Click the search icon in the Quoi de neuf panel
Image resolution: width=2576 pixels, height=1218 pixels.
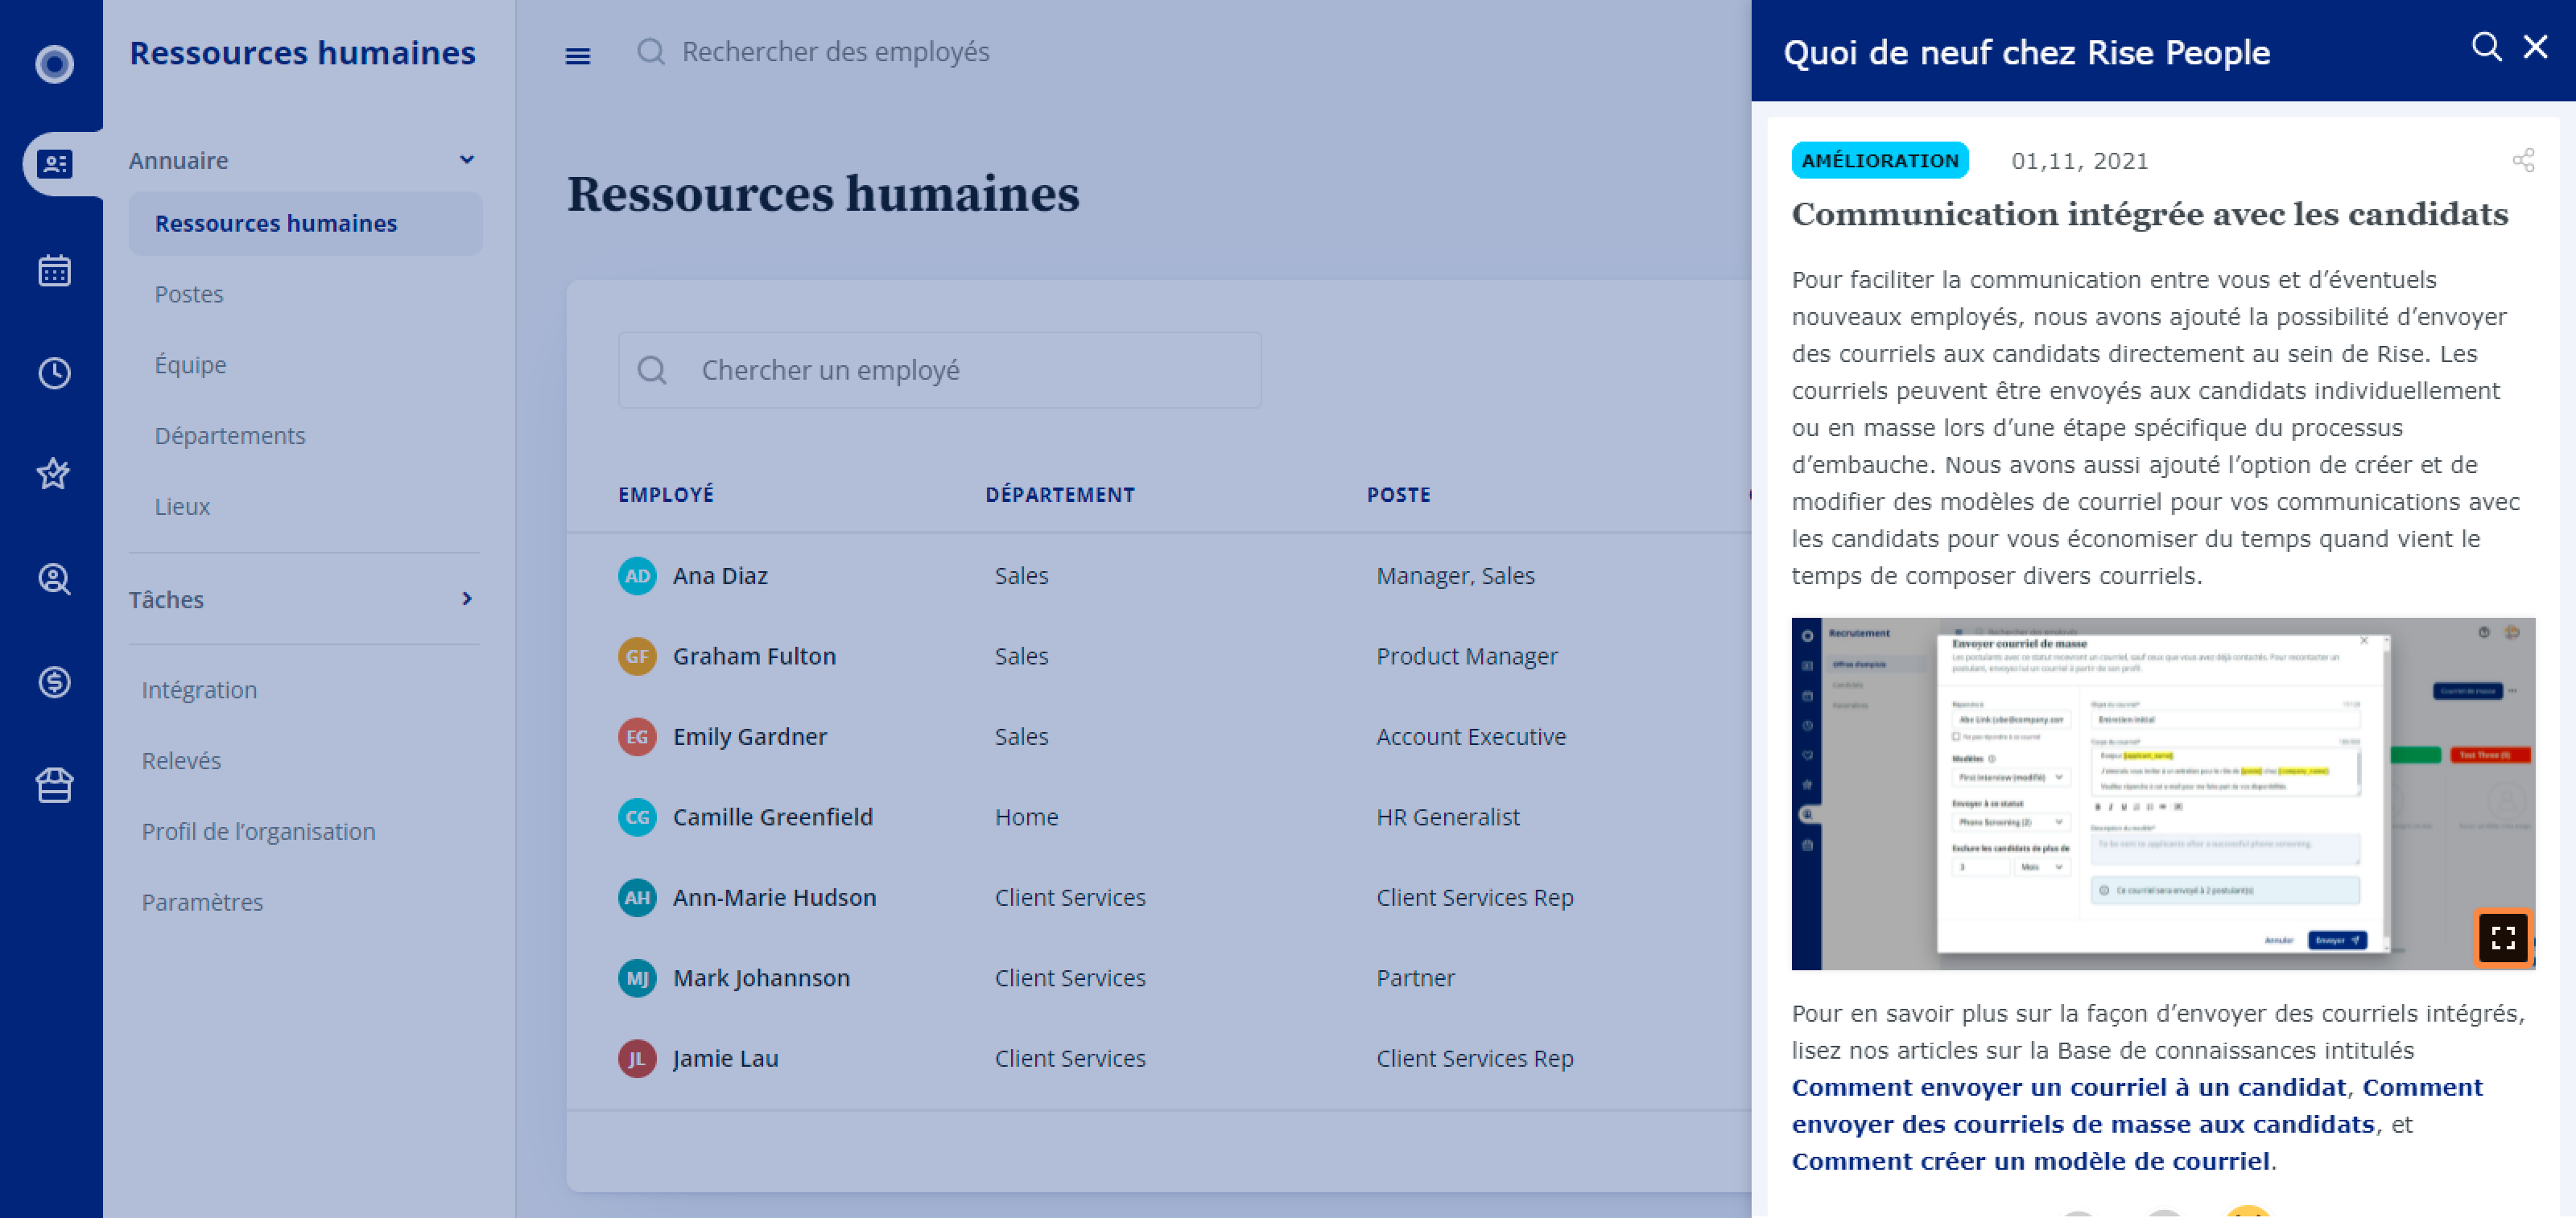tap(2486, 47)
